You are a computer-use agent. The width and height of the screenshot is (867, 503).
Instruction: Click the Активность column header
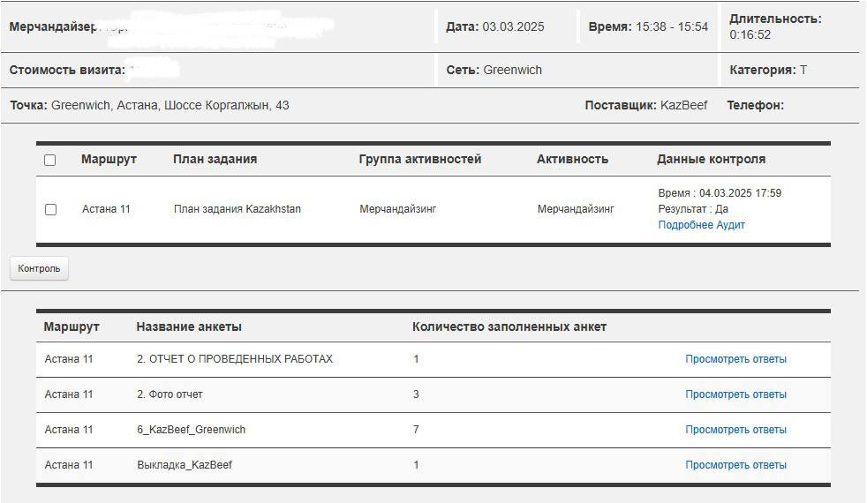pos(572,160)
